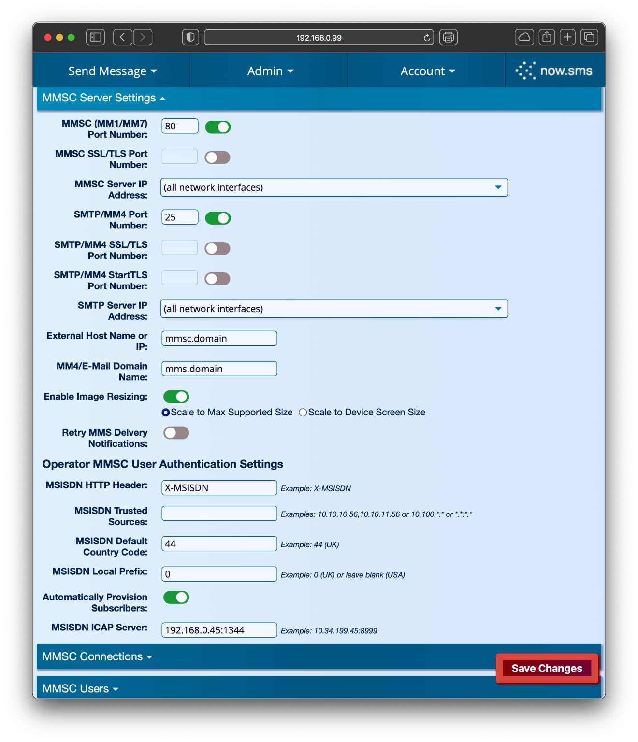Image resolution: width=638 pixels, height=742 pixels.
Task: Click the print icon next to address bar
Action: coord(448,37)
